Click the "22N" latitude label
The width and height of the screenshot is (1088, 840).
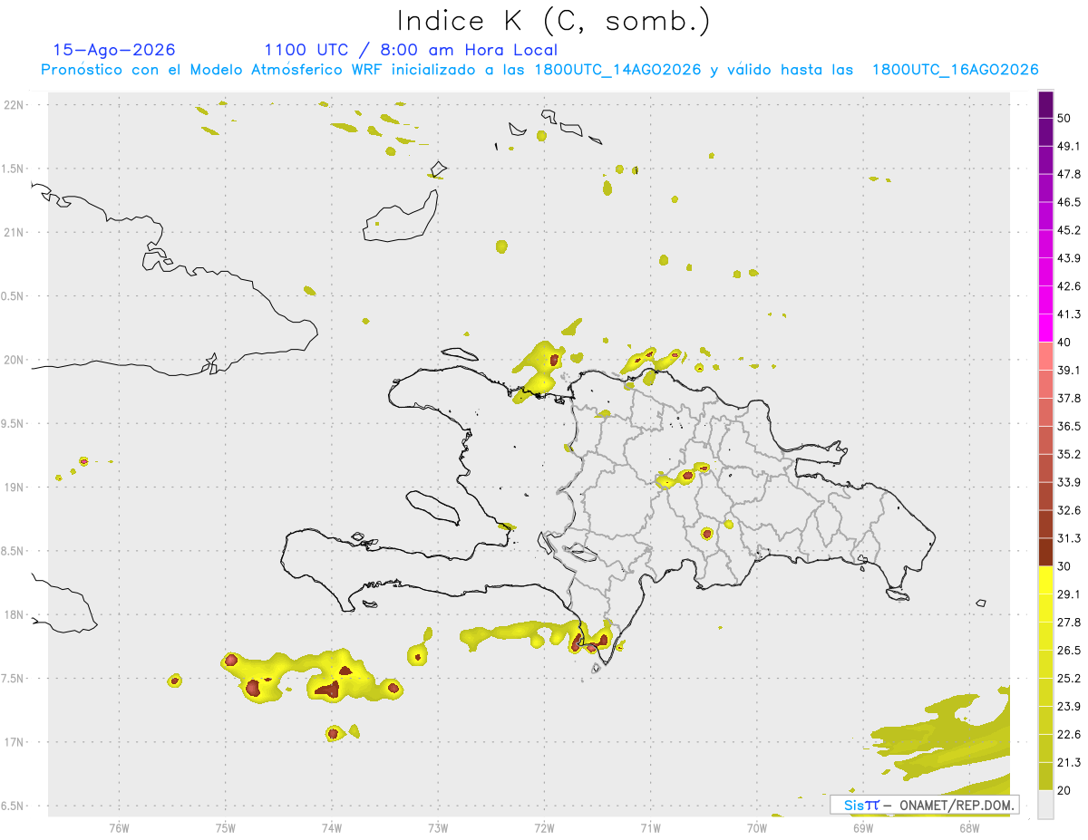(14, 104)
